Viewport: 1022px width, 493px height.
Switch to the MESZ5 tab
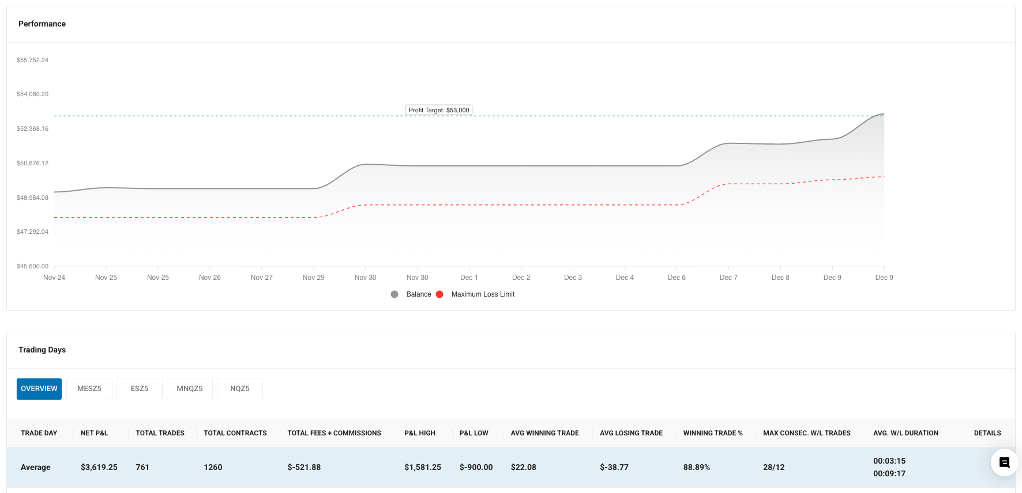(x=89, y=389)
